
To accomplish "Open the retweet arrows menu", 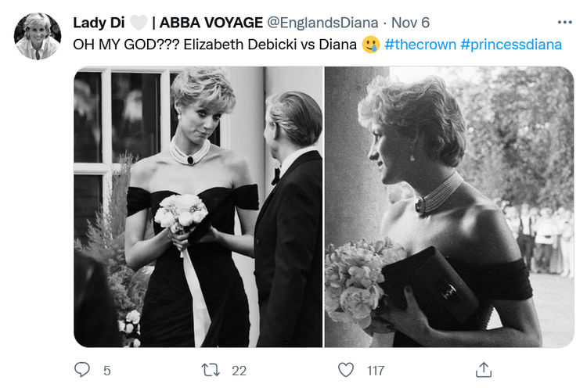I will tap(211, 369).
